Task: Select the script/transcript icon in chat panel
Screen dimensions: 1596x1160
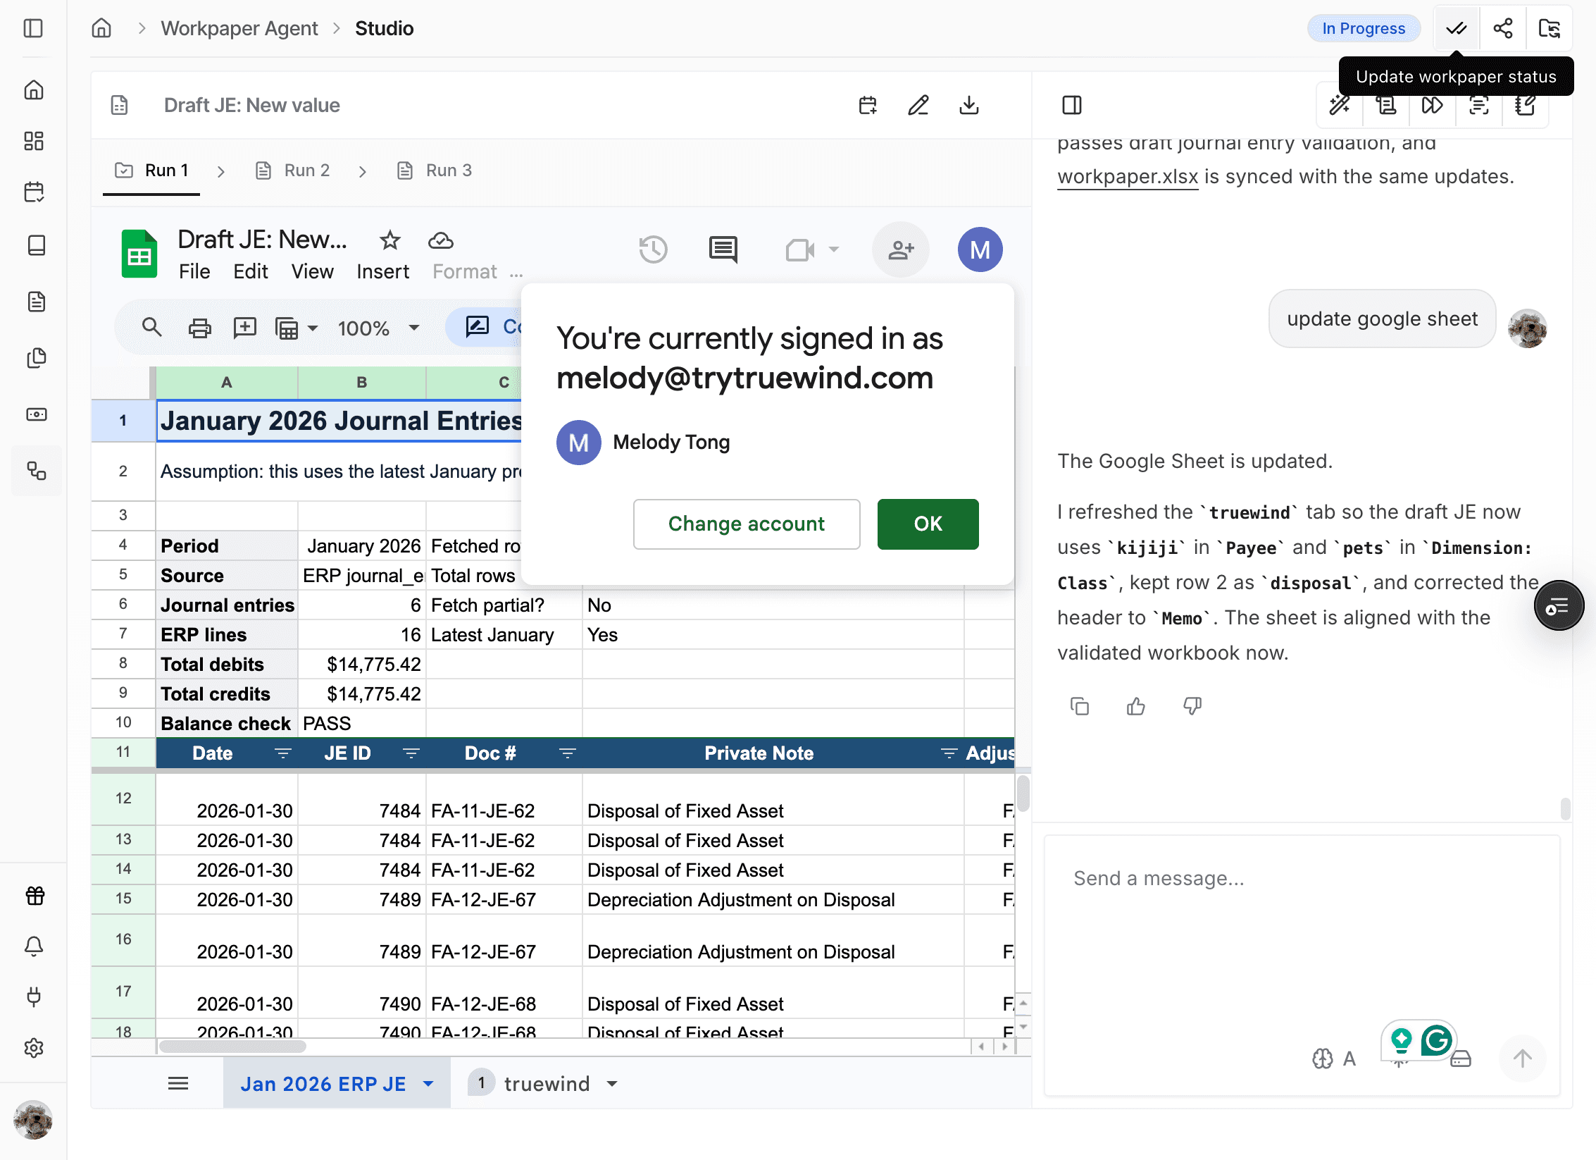Action: (x=1386, y=106)
